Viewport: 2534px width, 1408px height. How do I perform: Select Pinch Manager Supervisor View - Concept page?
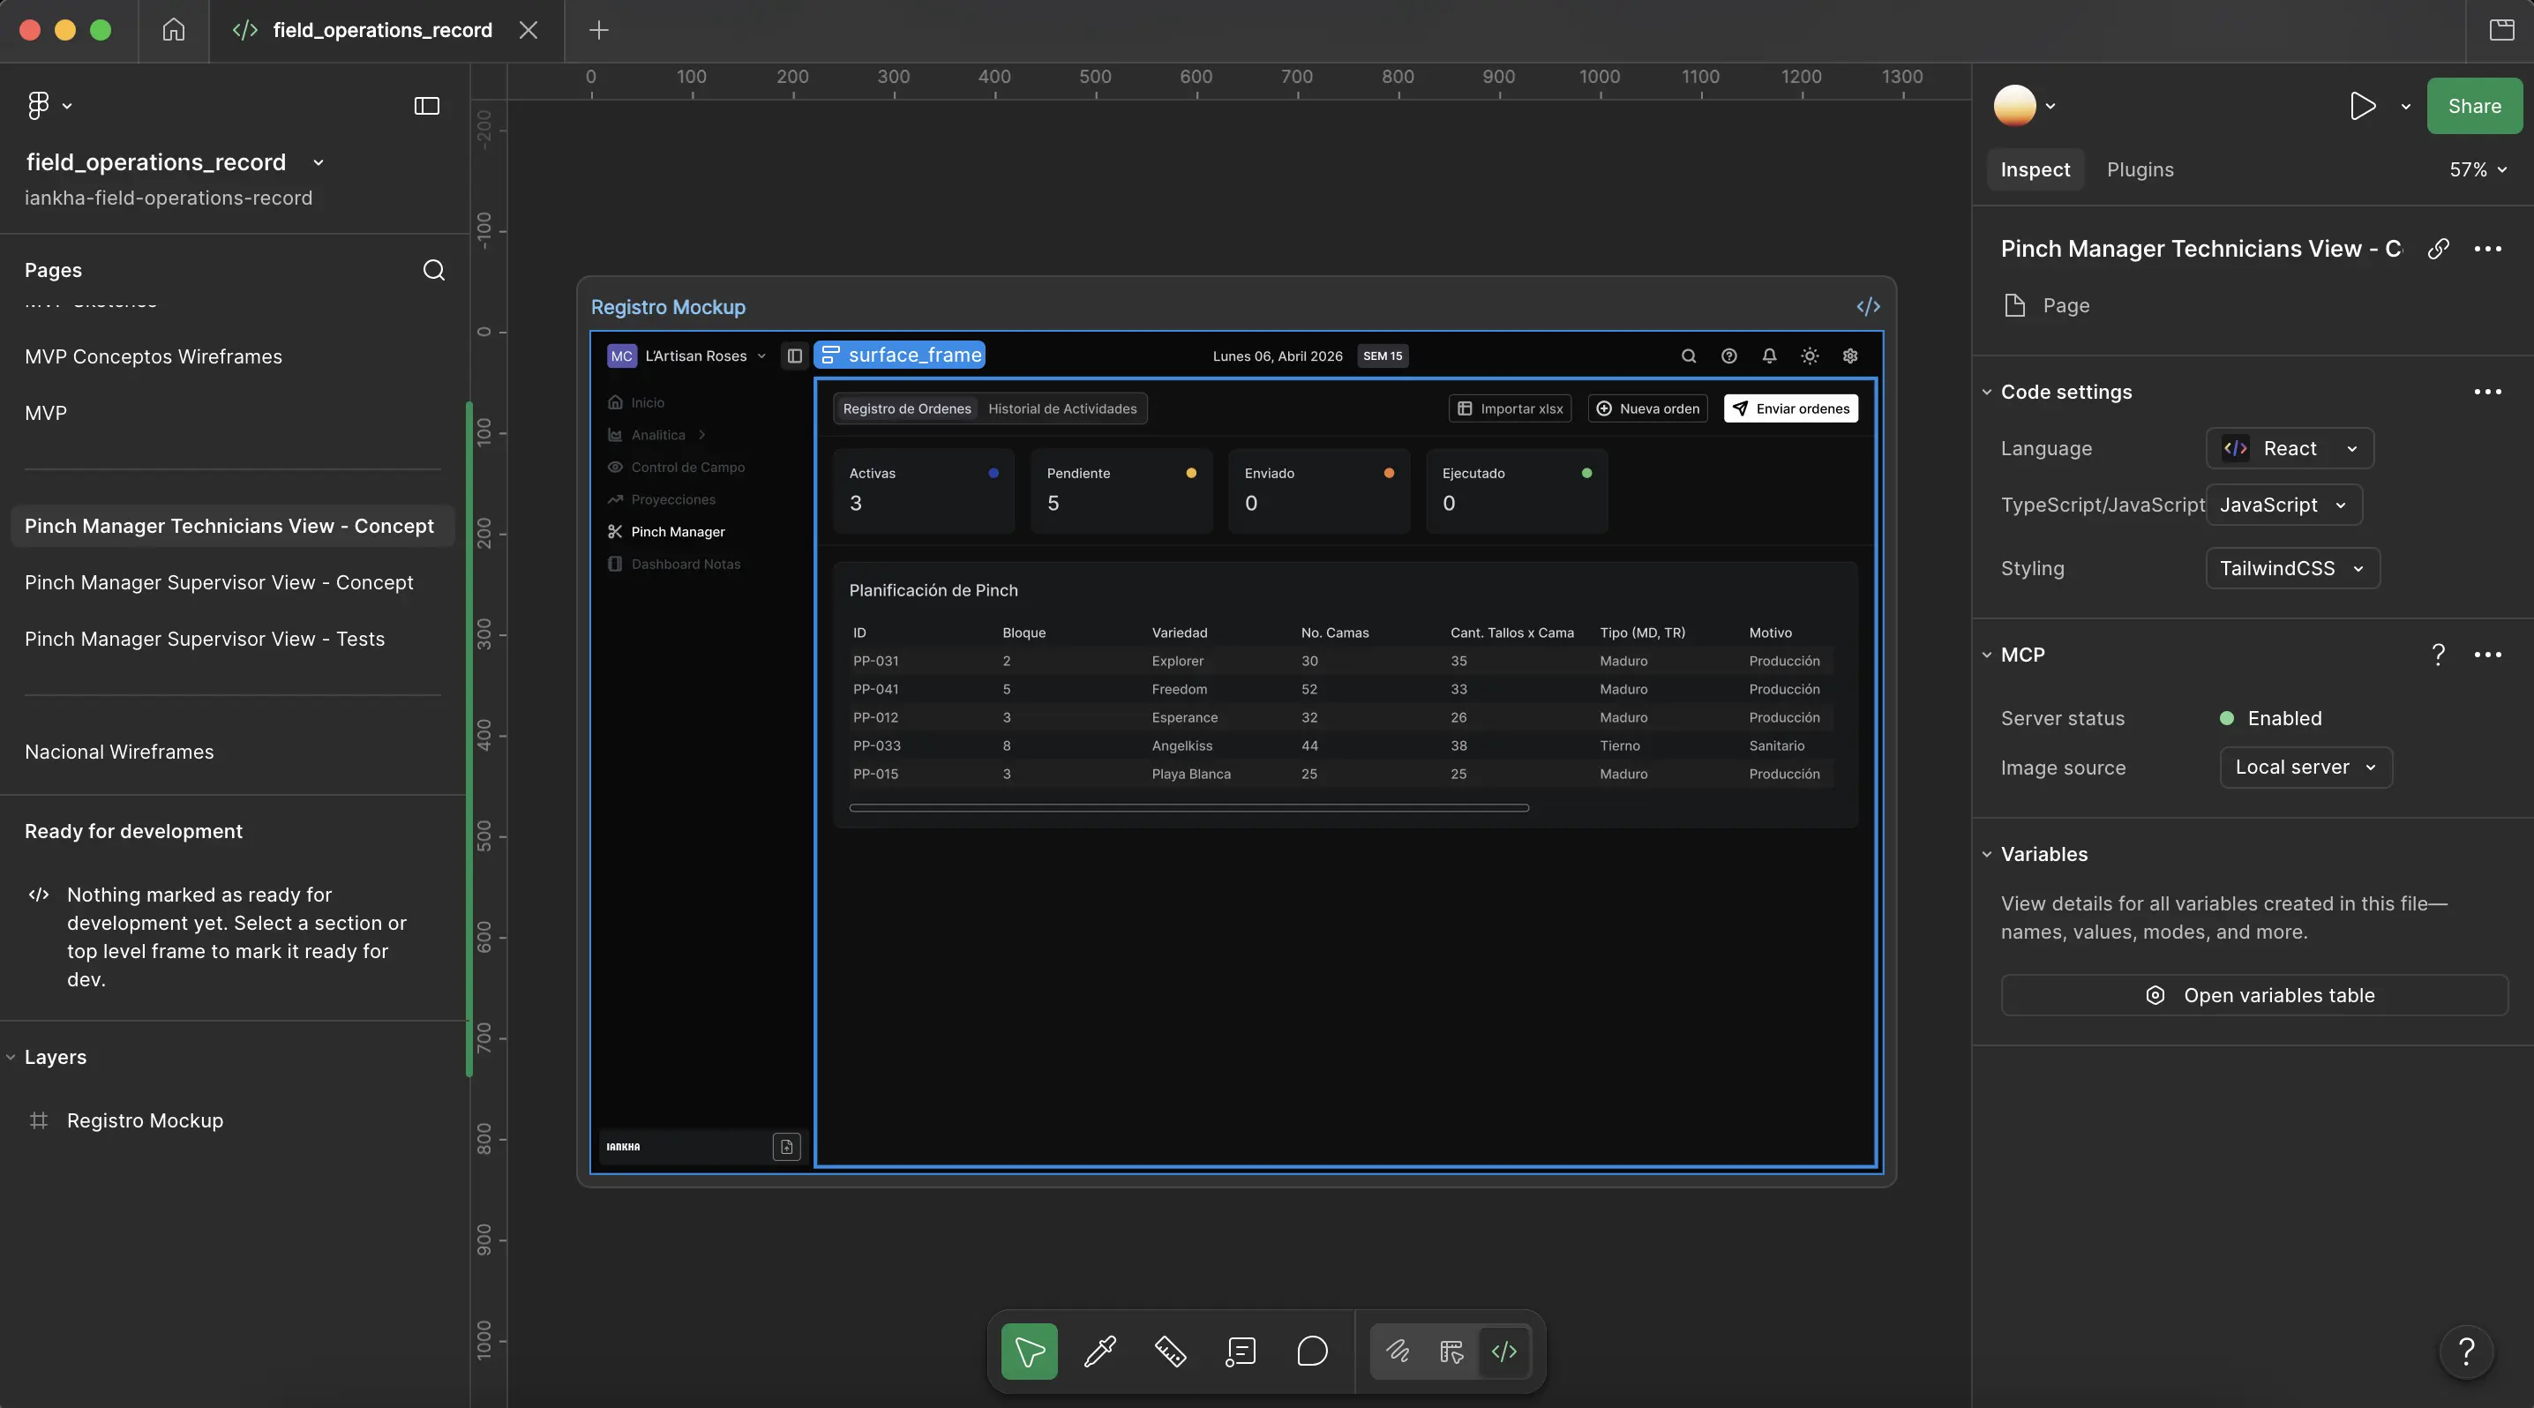(219, 582)
